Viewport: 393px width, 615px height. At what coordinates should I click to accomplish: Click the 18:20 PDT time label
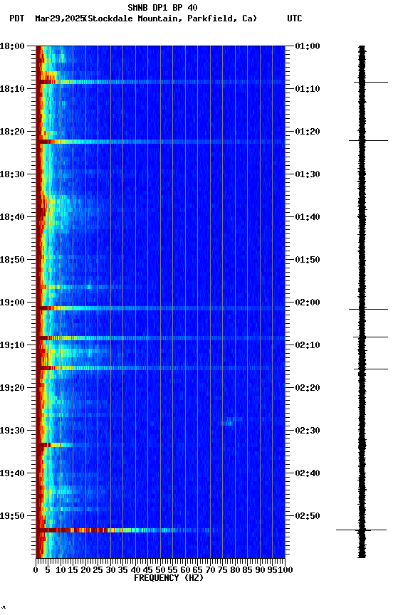(x=12, y=132)
